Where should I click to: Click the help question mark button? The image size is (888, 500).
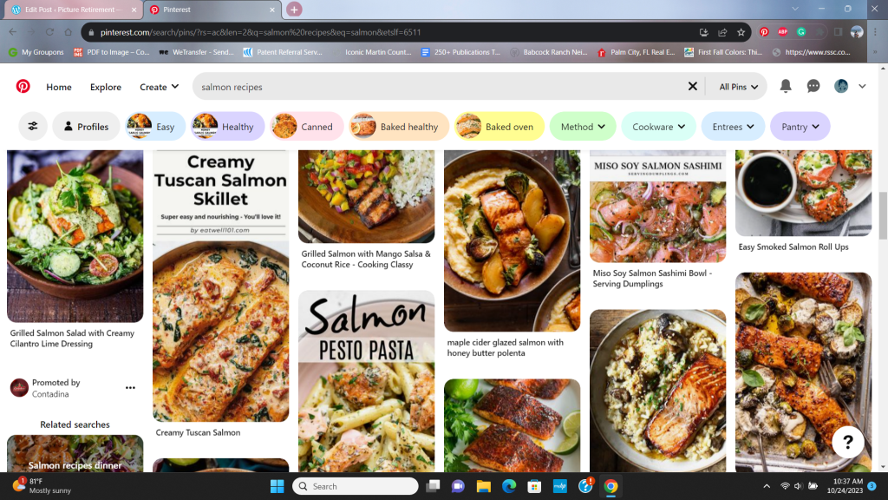(x=847, y=442)
